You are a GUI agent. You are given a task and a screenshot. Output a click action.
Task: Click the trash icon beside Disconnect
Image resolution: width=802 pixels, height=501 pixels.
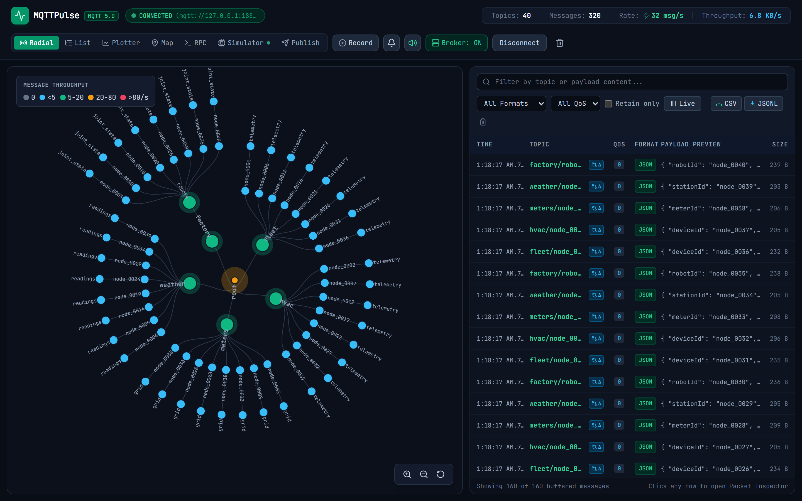point(559,43)
